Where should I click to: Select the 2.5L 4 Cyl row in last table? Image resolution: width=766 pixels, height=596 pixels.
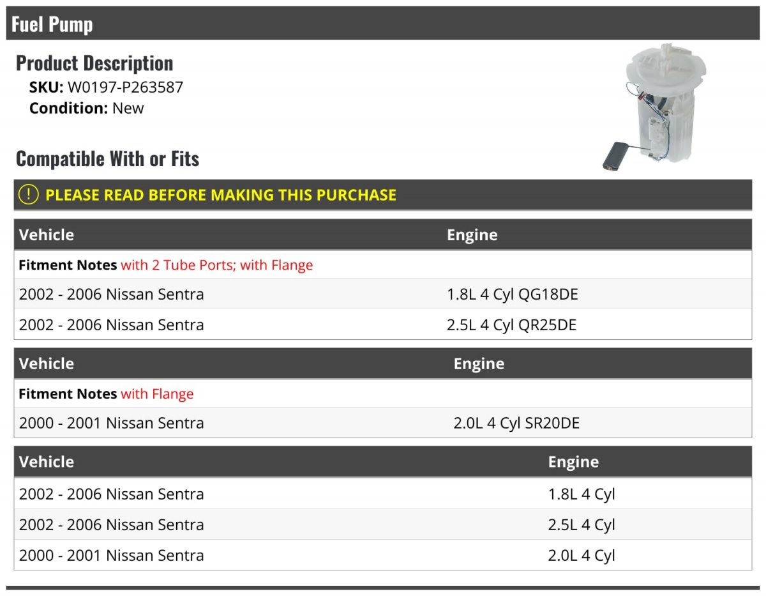383,524
